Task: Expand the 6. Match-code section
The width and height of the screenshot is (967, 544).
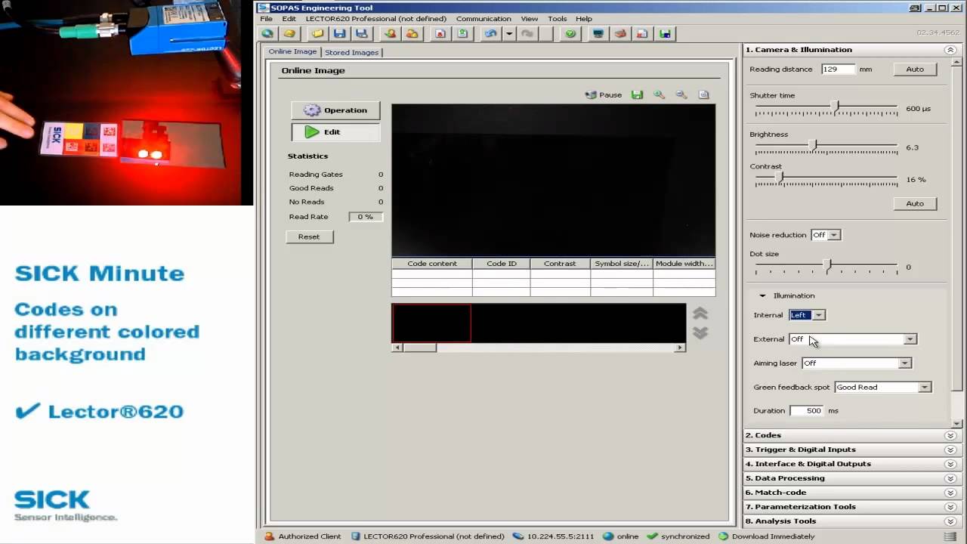Action: tap(950, 493)
